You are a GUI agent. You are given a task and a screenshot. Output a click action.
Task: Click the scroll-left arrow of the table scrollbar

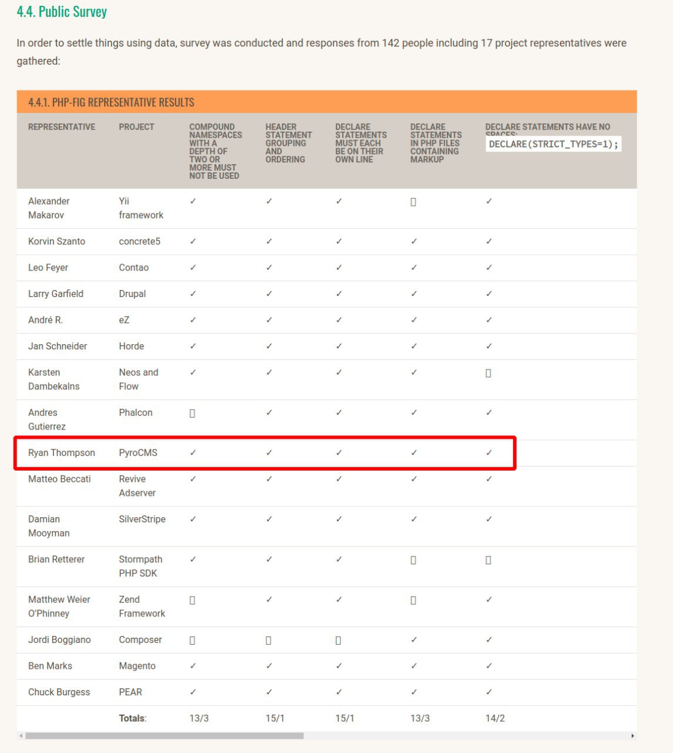click(x=21, y=735)
